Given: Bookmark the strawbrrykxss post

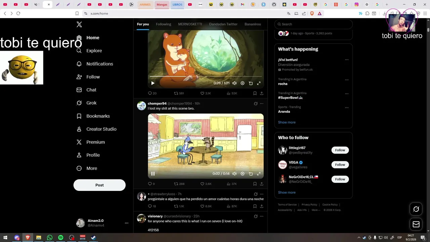Looking at the screenshot, I should click(255, 206).
